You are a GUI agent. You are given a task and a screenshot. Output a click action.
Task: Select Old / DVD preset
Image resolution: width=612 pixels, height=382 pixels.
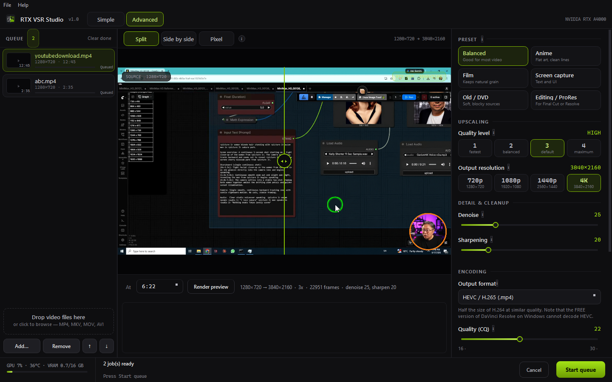(493, 100)
